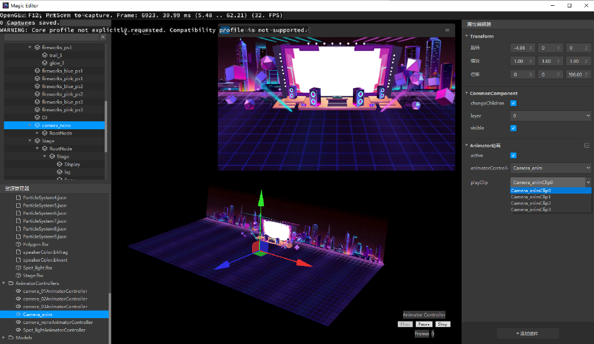Choose Camera_animClip2 from playClip list

(531, 203)
